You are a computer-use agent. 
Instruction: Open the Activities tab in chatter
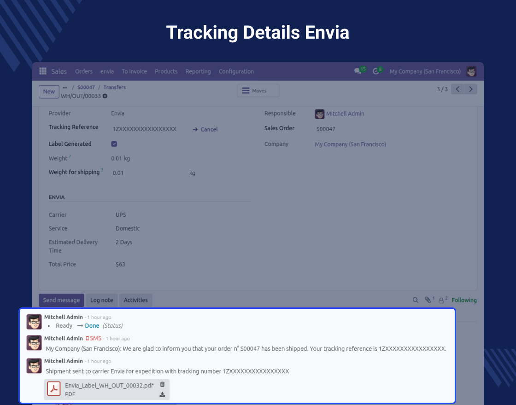(135, 300)
